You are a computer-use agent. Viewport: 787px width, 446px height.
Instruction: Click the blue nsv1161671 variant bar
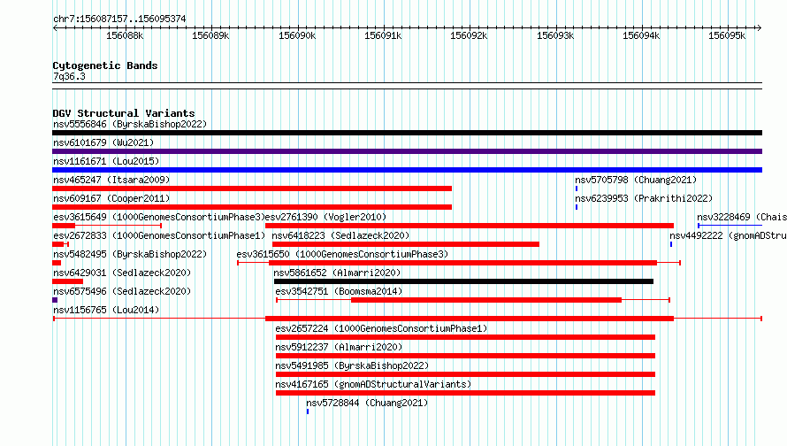point(407,170)
